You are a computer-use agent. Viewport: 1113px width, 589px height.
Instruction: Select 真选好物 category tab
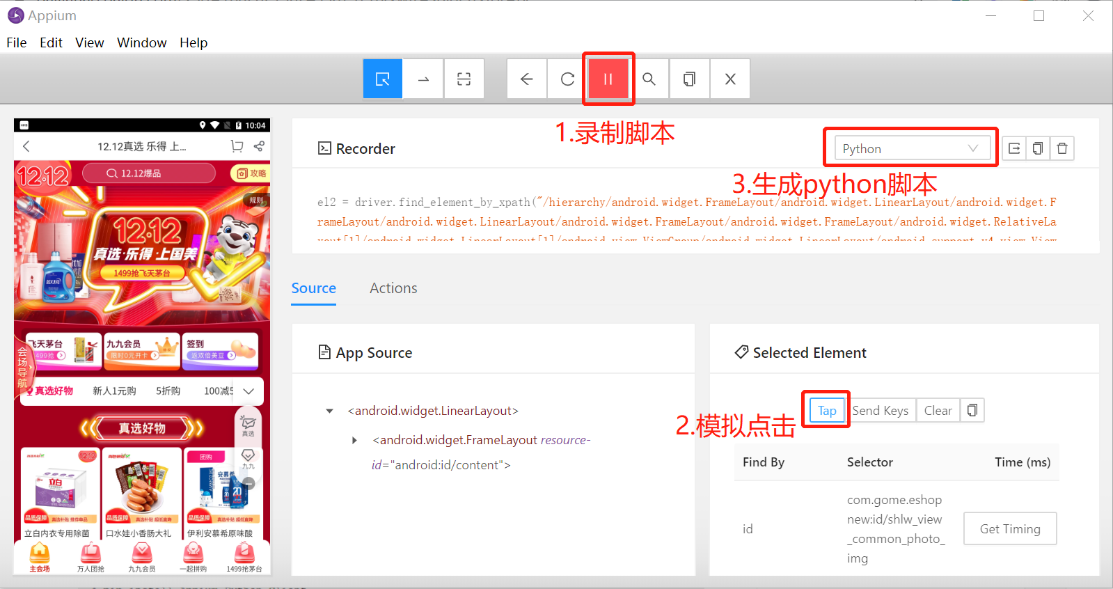[x=54, y=391]
